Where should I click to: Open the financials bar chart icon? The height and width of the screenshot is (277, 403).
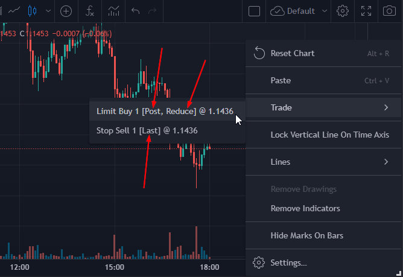point(113,11)
